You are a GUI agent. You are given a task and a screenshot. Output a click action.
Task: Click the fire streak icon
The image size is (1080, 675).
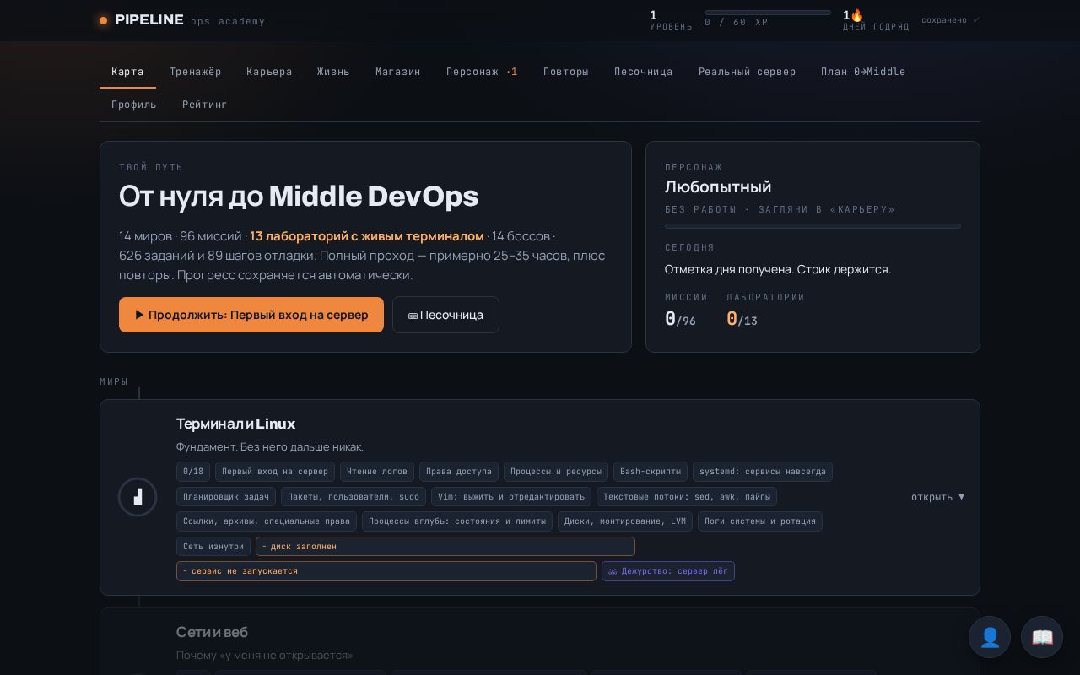[857, 15]
